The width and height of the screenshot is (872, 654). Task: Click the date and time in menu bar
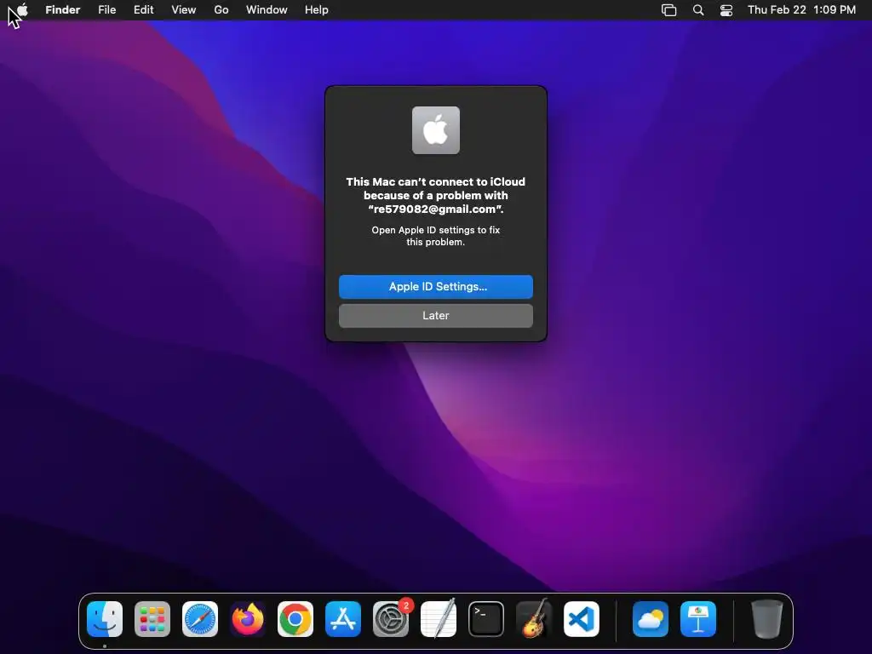(x=801, y=9)
